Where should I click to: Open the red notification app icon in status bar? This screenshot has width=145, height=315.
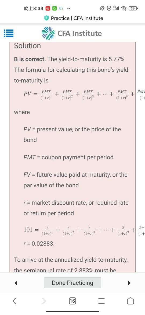coord(48,8)
